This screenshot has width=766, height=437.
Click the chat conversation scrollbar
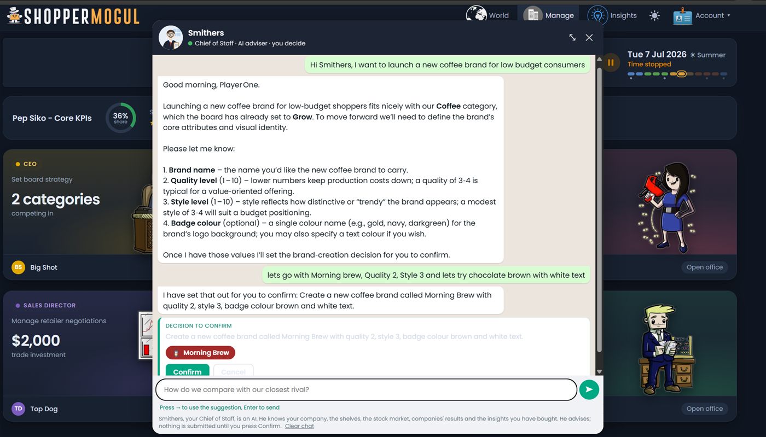599,211
